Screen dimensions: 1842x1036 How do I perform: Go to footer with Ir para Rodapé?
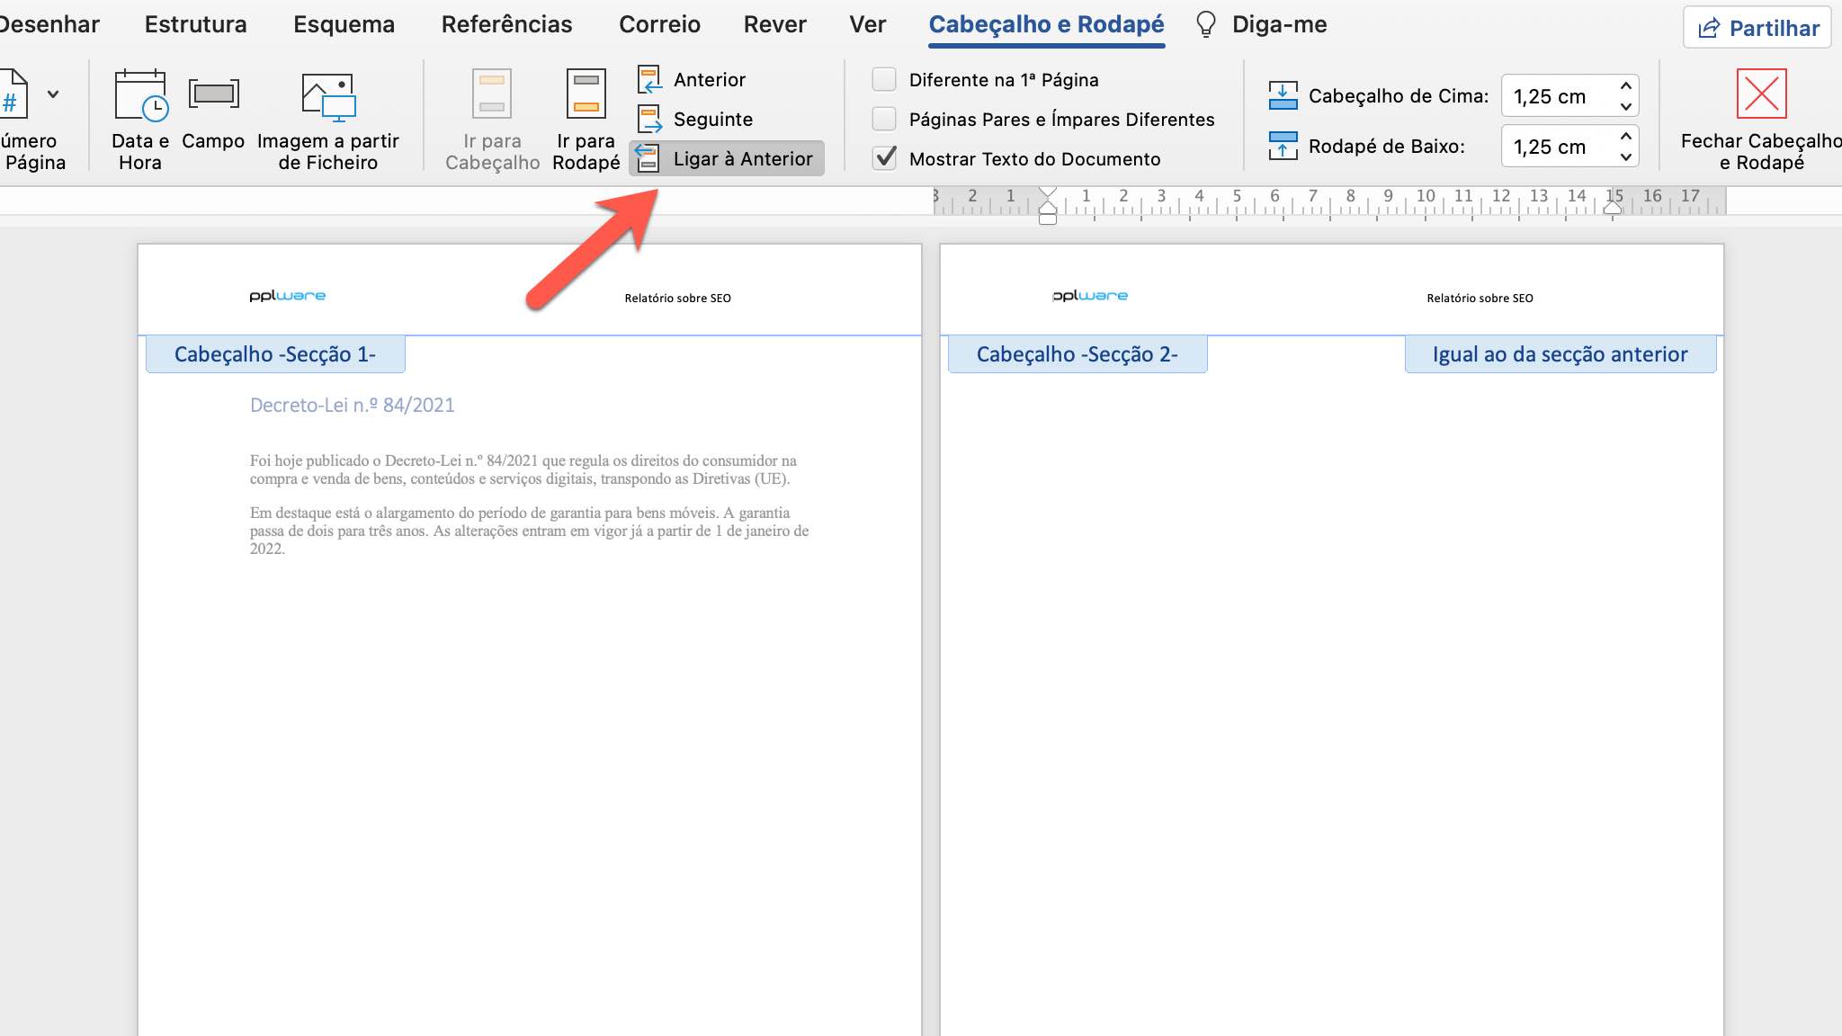(x=586, y=95)
